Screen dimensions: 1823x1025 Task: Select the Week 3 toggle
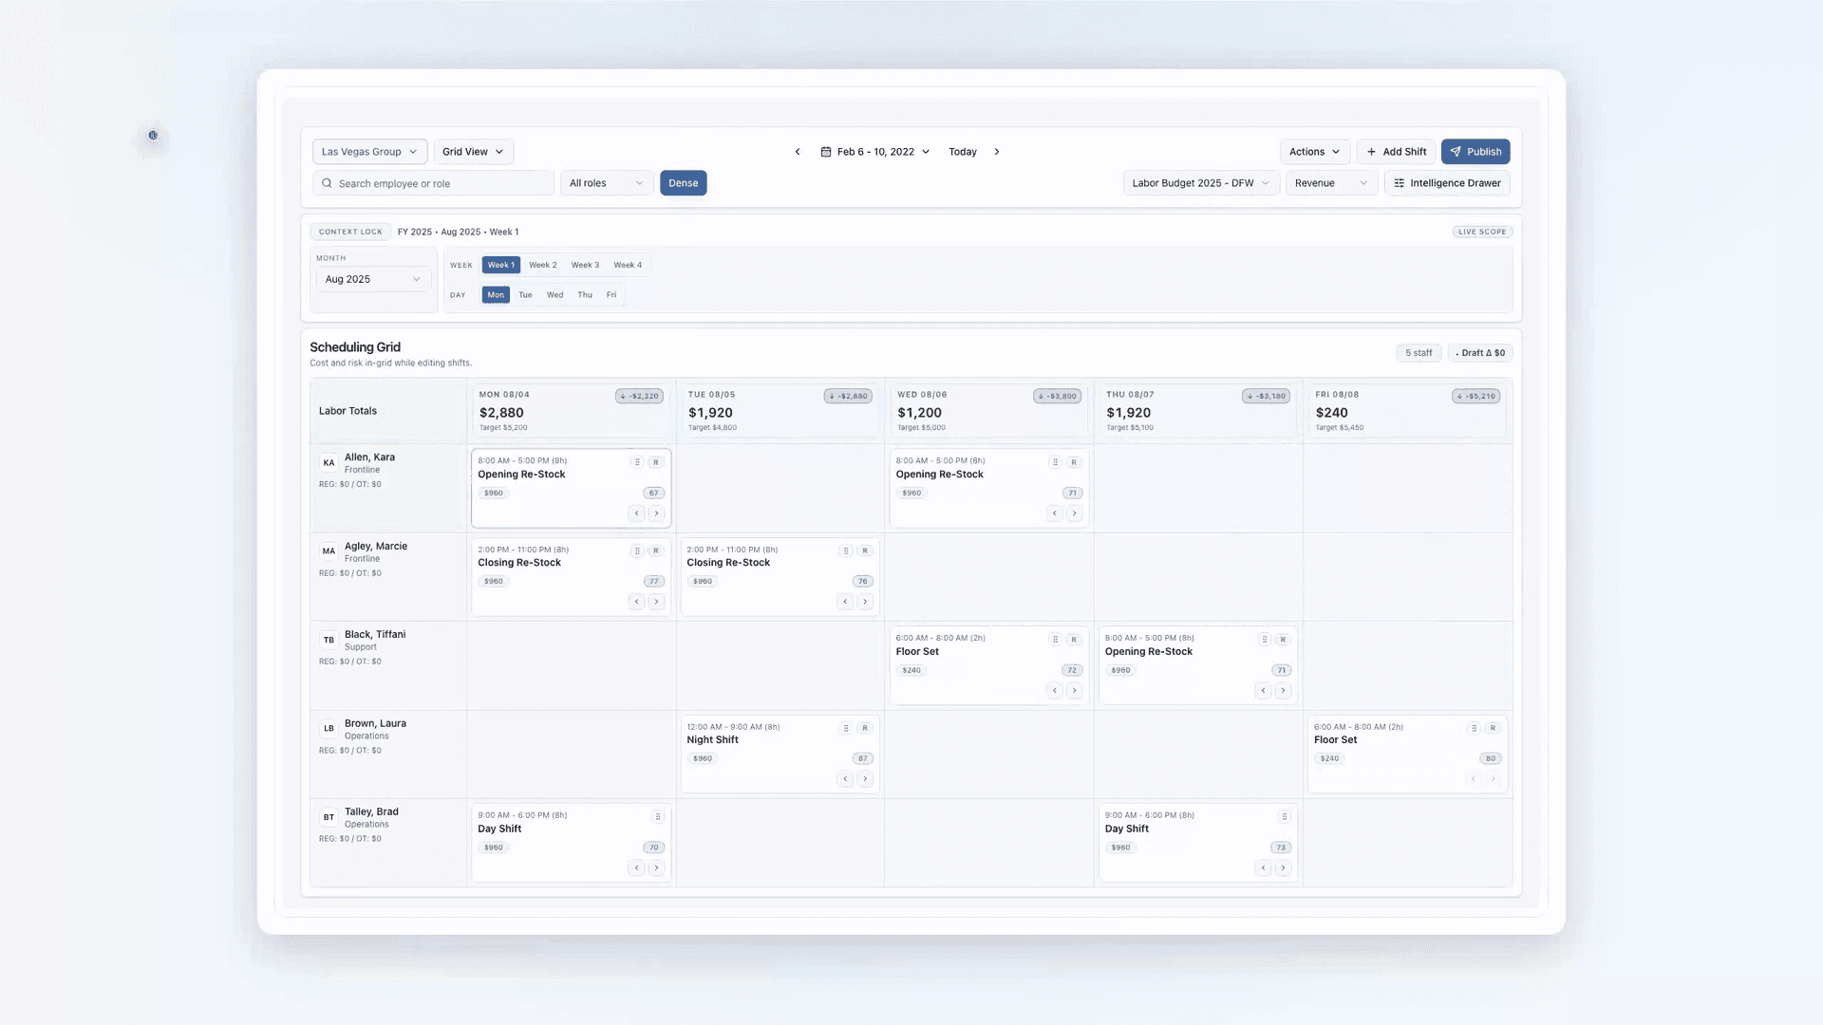585,265
